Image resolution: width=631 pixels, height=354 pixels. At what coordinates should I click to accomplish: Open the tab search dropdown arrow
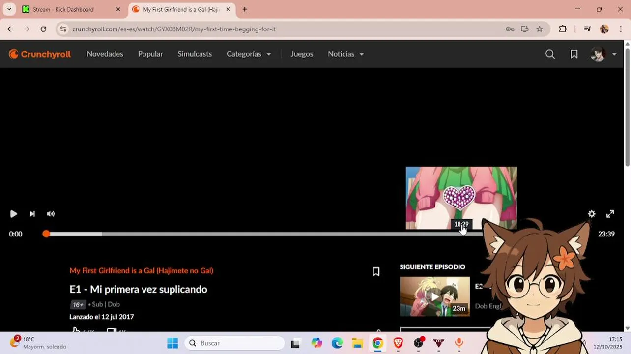coord(9,9)
